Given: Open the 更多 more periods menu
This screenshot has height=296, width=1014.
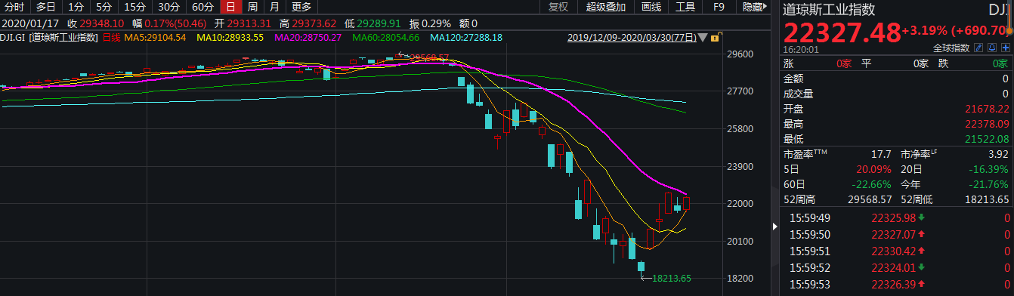Looking at the screenshot, I should 301,8.
